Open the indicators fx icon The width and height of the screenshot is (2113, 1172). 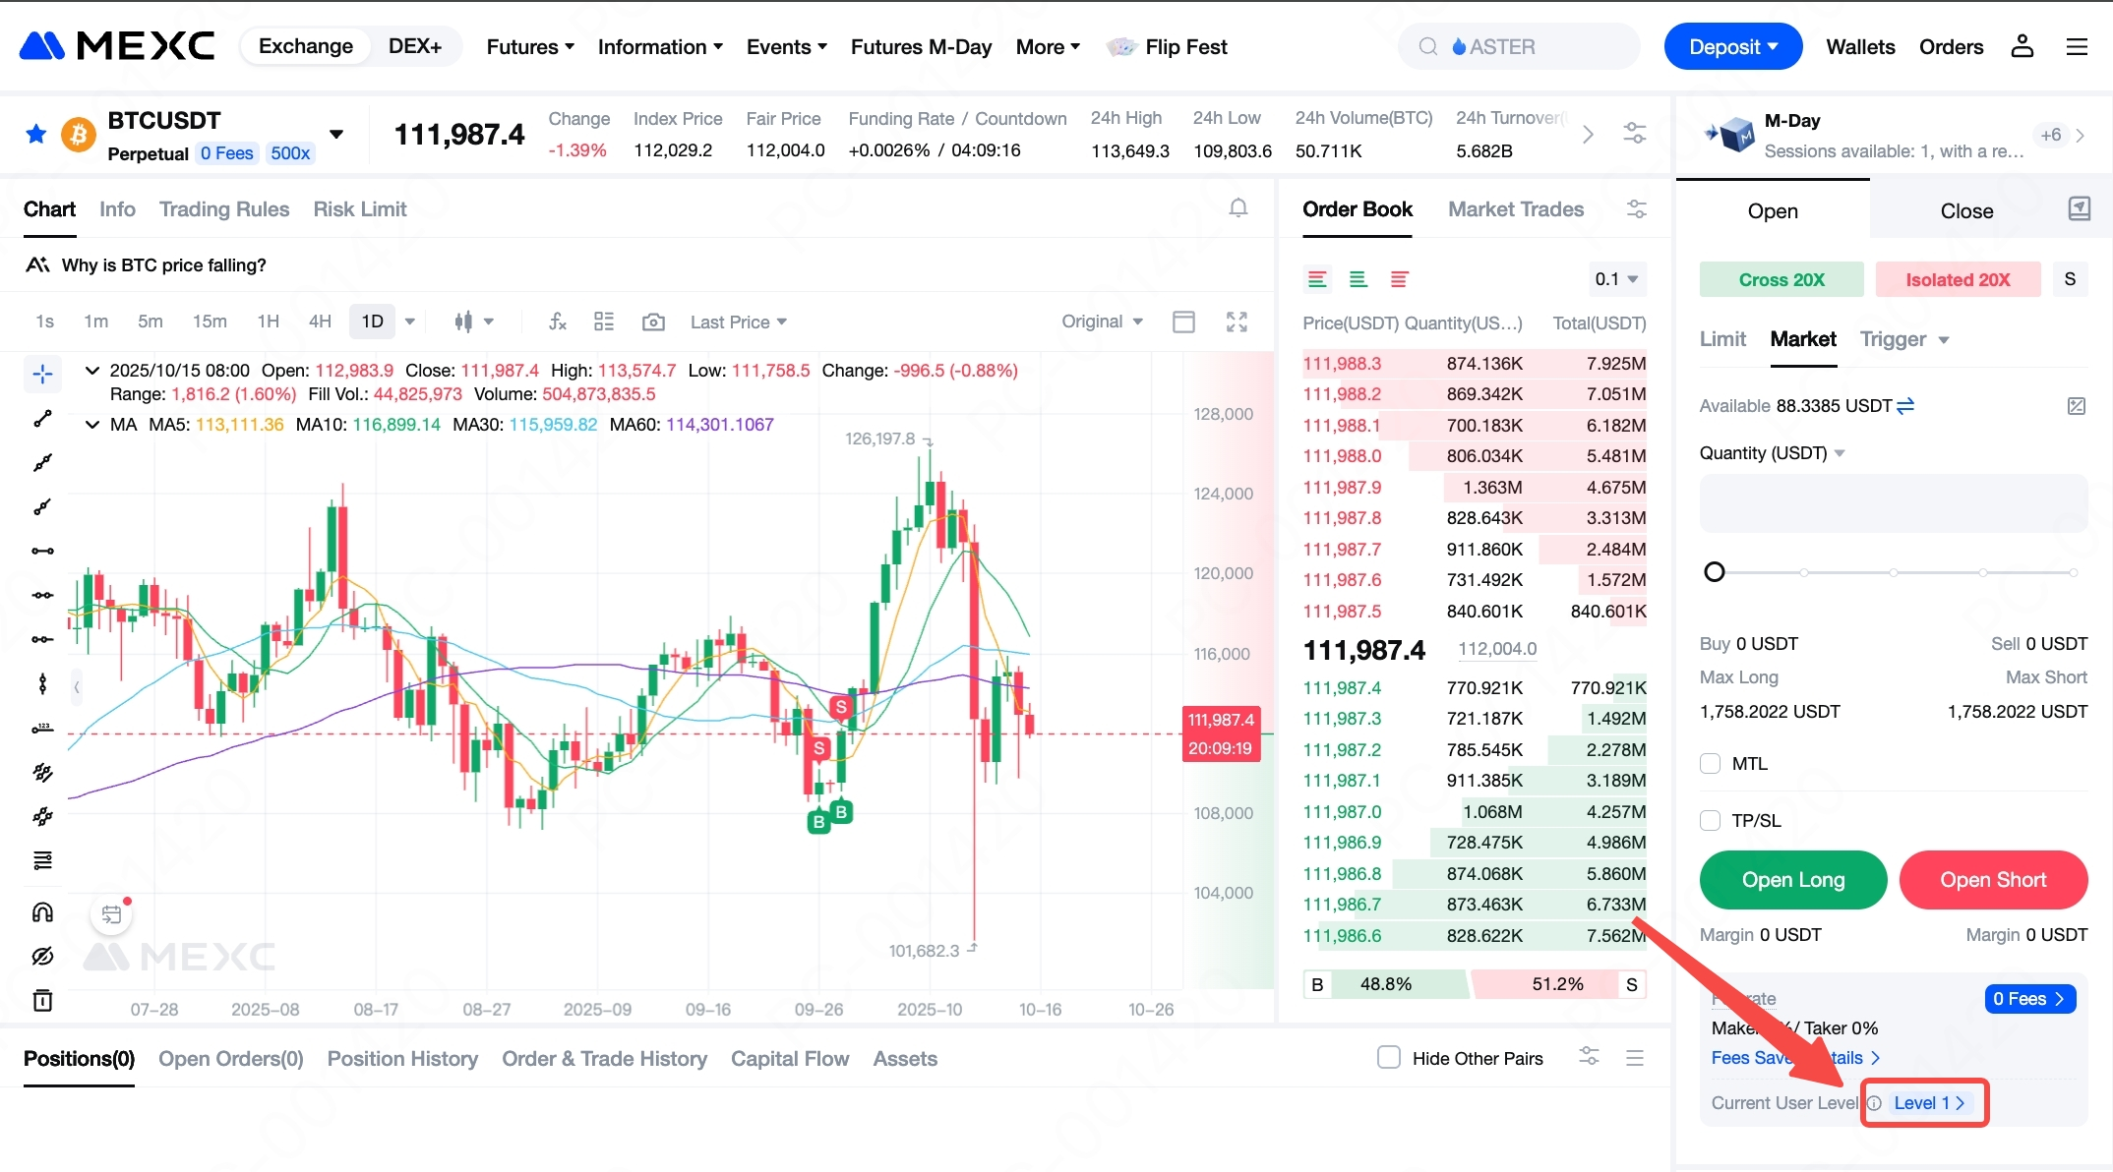pos(558,322)
